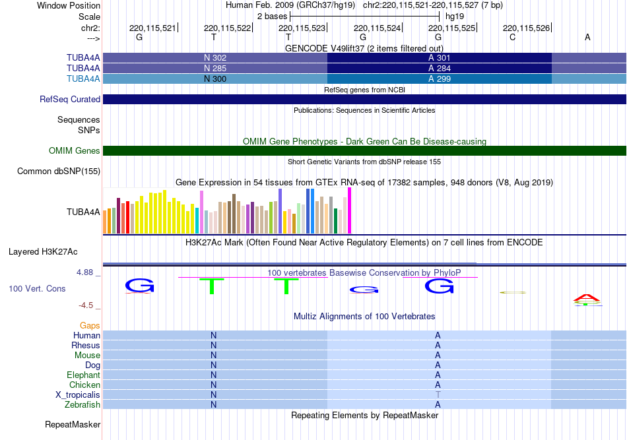Click the Common dbSNP(155) track label
627x440 pixels.
coord(58,171)
